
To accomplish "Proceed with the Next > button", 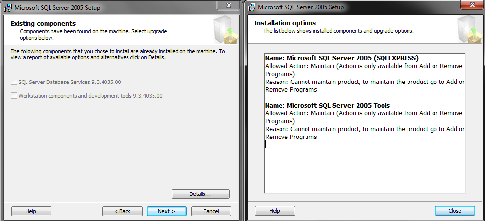I will point(166,211).
